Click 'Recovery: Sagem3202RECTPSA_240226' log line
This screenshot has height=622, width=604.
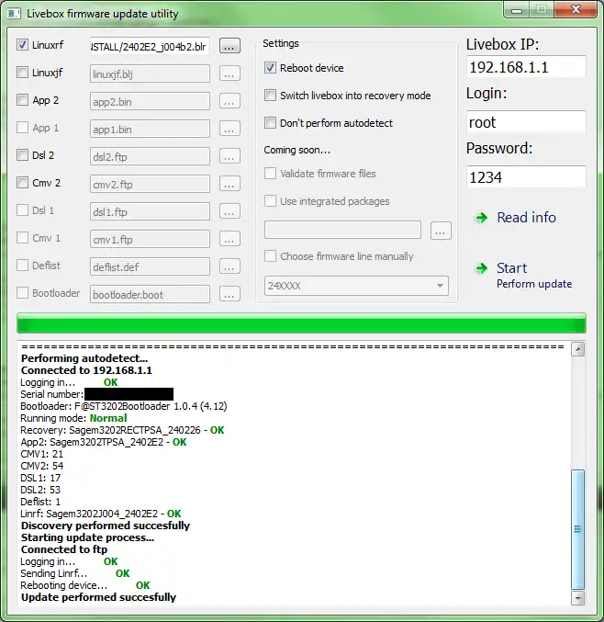[x=122, y=430]
